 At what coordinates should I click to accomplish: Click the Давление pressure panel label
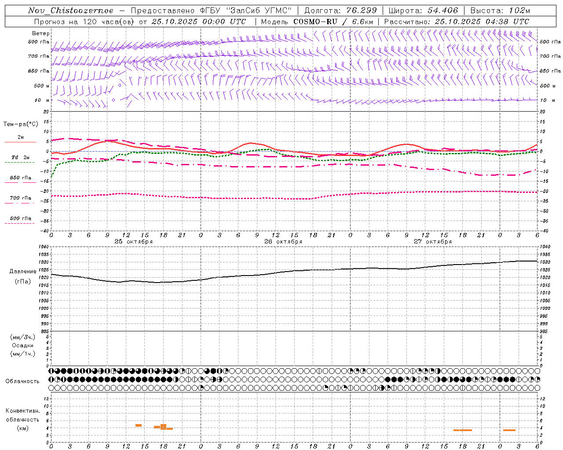(23, 272)
